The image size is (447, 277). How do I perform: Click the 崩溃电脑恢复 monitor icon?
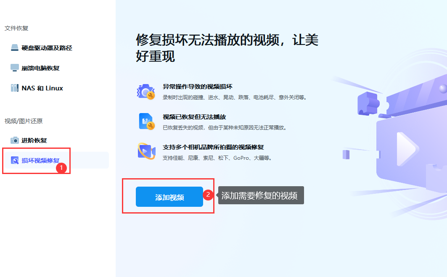tap(14, 67)
